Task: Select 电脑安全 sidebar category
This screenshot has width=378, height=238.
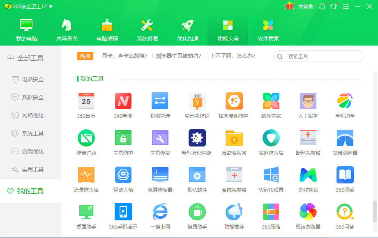Action: [30, 79]
